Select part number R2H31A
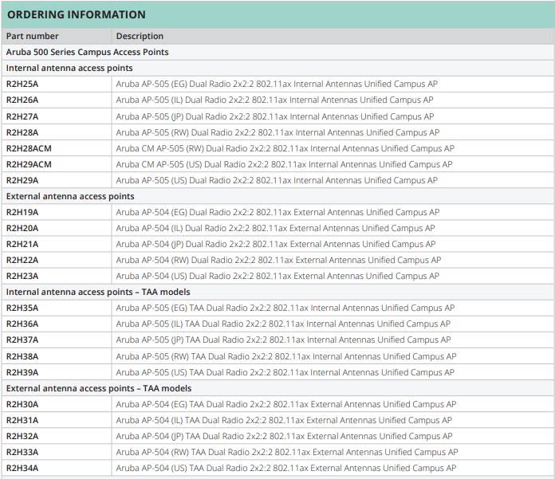This screenshot has width=555, height=479. [22, 420]
